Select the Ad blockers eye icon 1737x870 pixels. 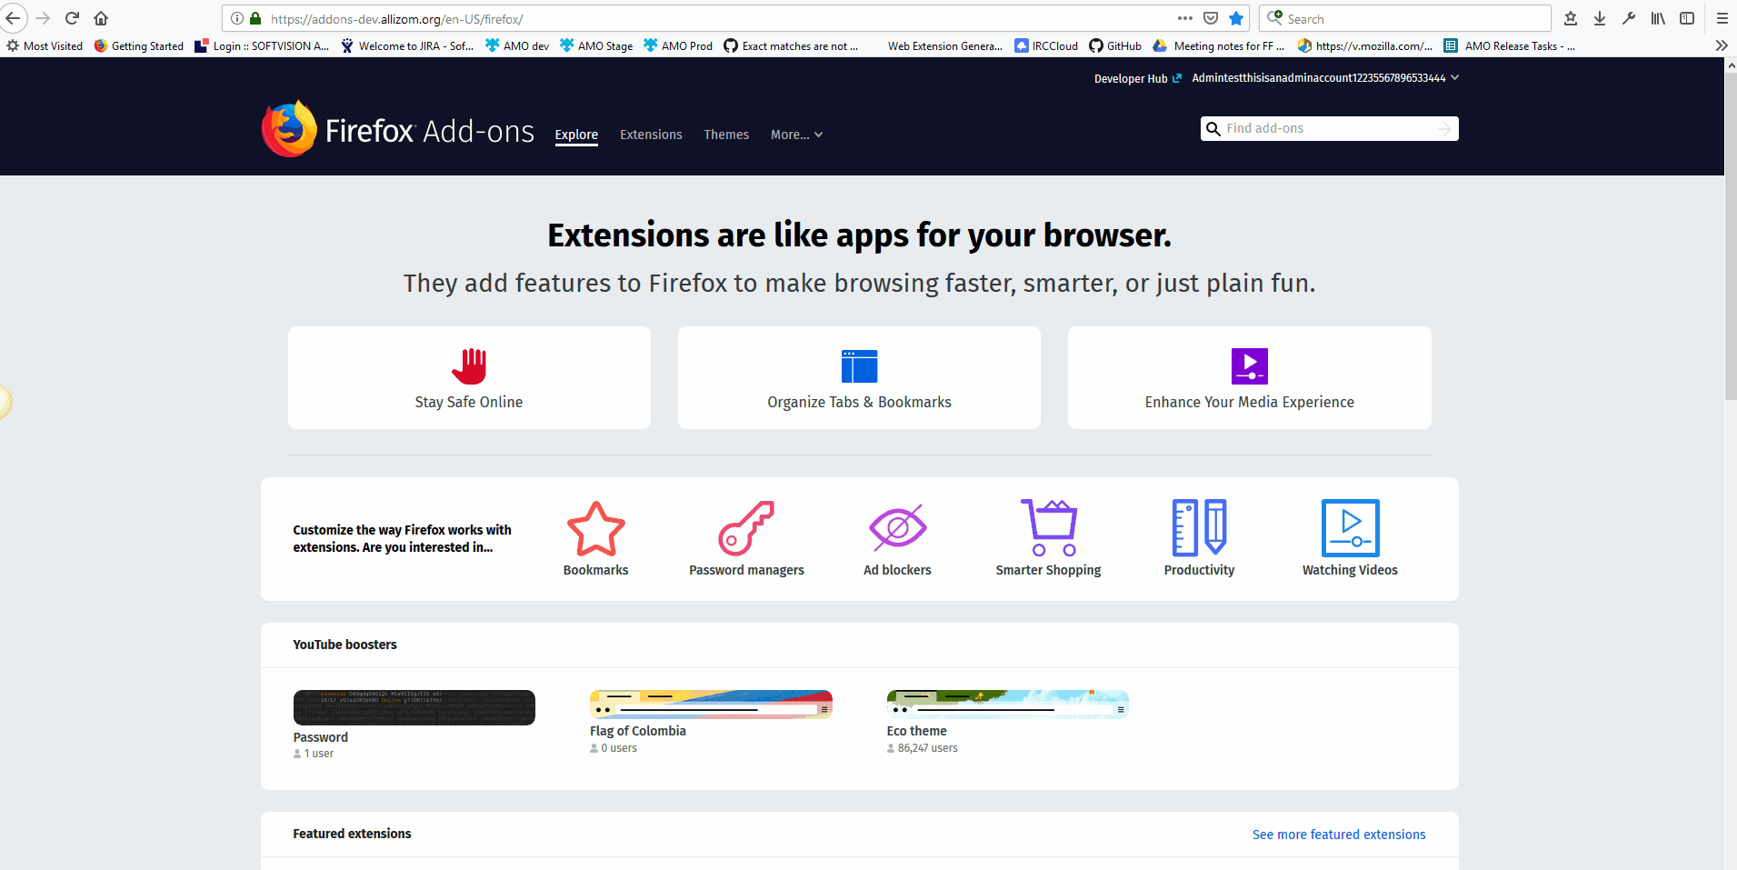tap(898, 527)
